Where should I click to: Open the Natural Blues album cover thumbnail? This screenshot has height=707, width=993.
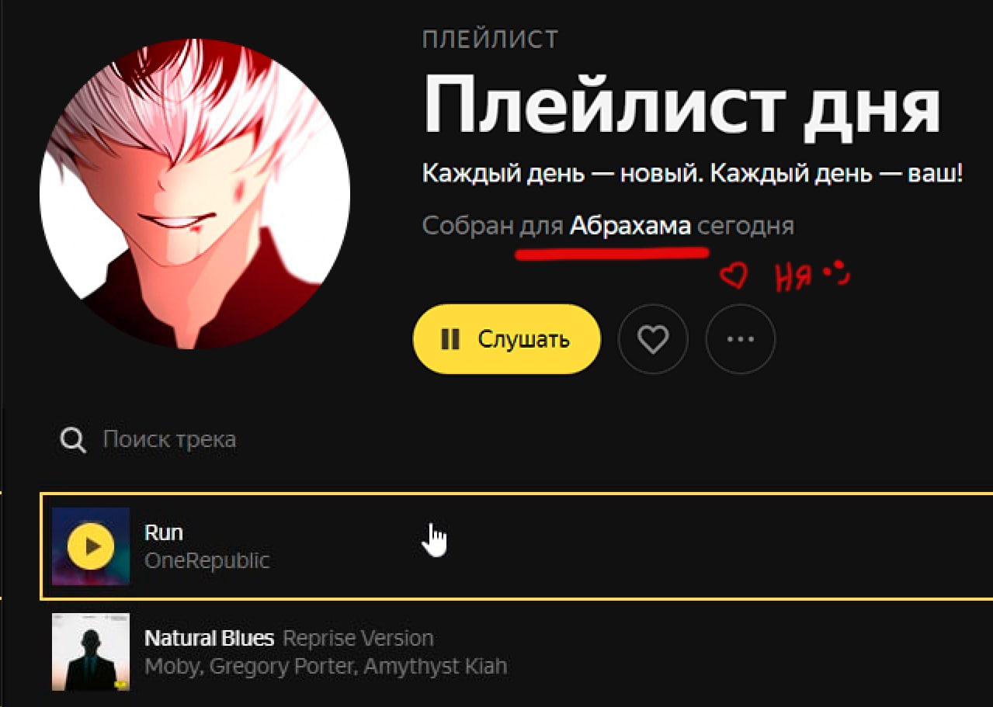point(91,652)
